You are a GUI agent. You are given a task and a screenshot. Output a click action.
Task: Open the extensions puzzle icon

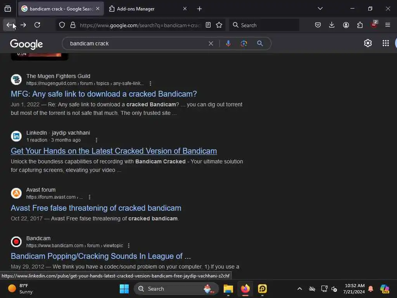tap(360, 25)
